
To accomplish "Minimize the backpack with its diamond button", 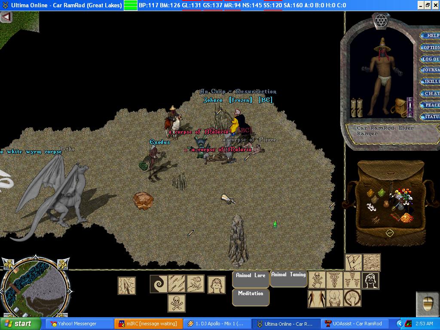I will 389,232.
